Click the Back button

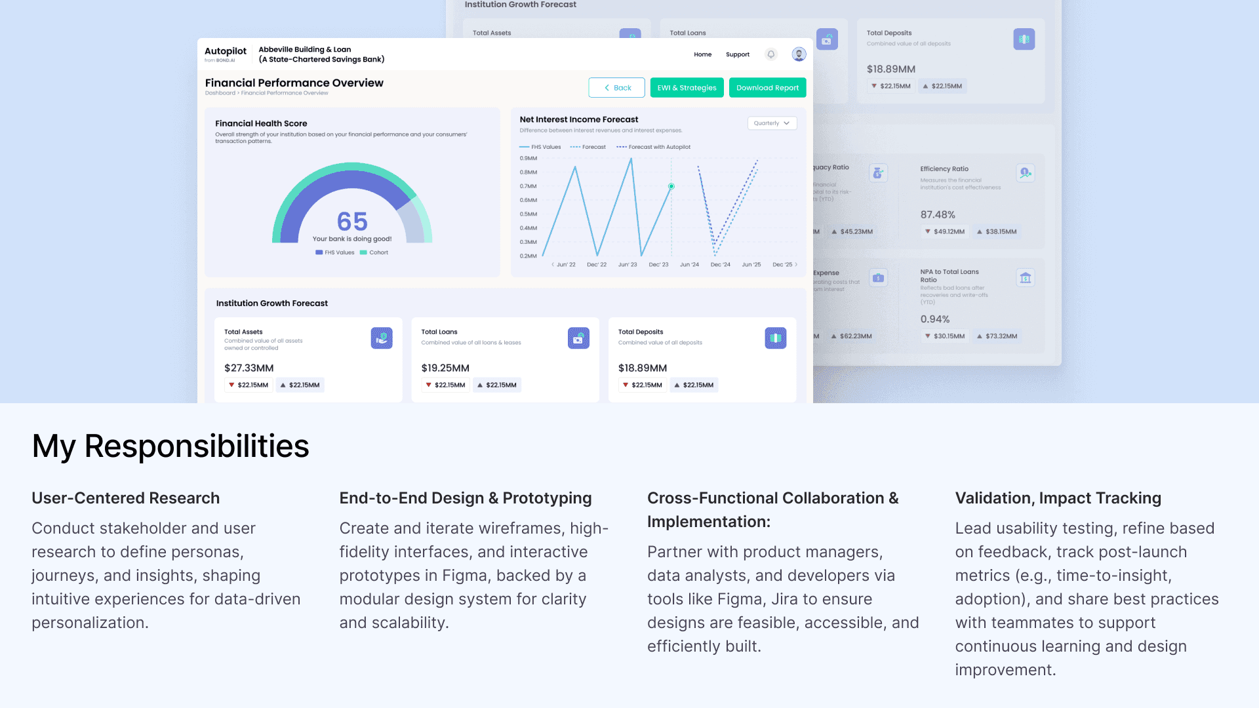[616, 88]
